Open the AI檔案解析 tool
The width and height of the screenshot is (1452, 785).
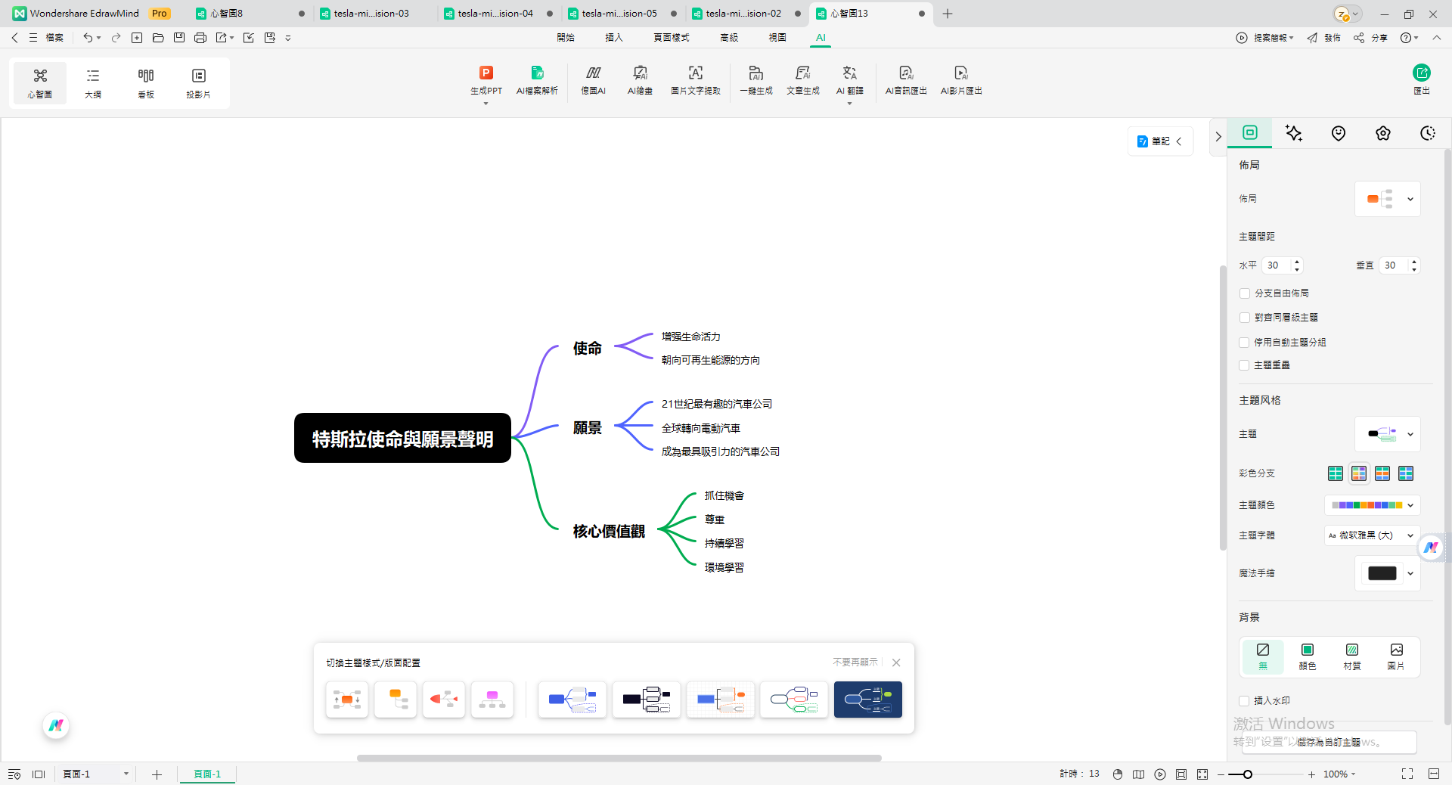pos(537,73)
